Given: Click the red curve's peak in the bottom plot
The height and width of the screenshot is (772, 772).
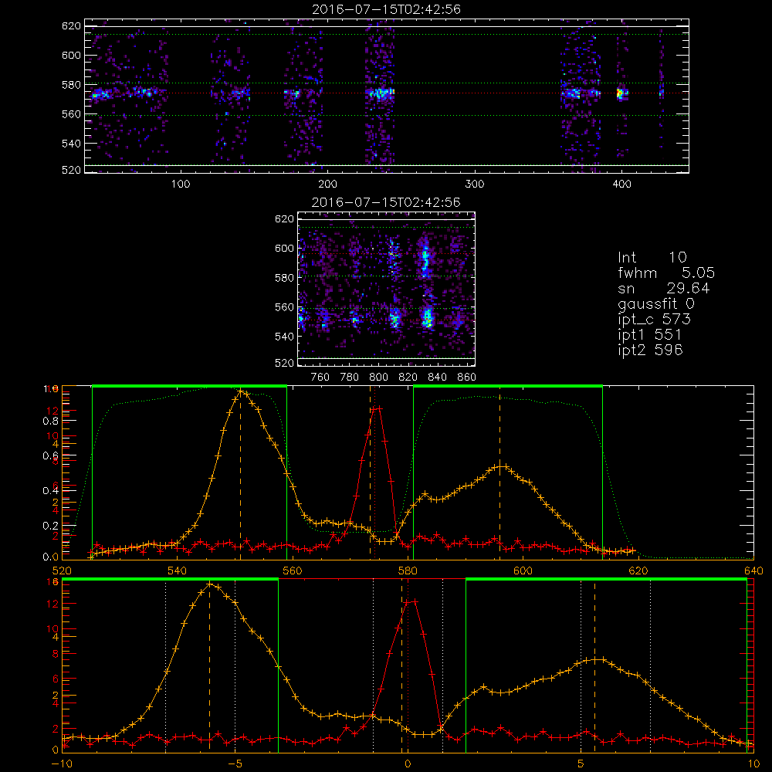Looking at the screenshot, I should point(411,601).
